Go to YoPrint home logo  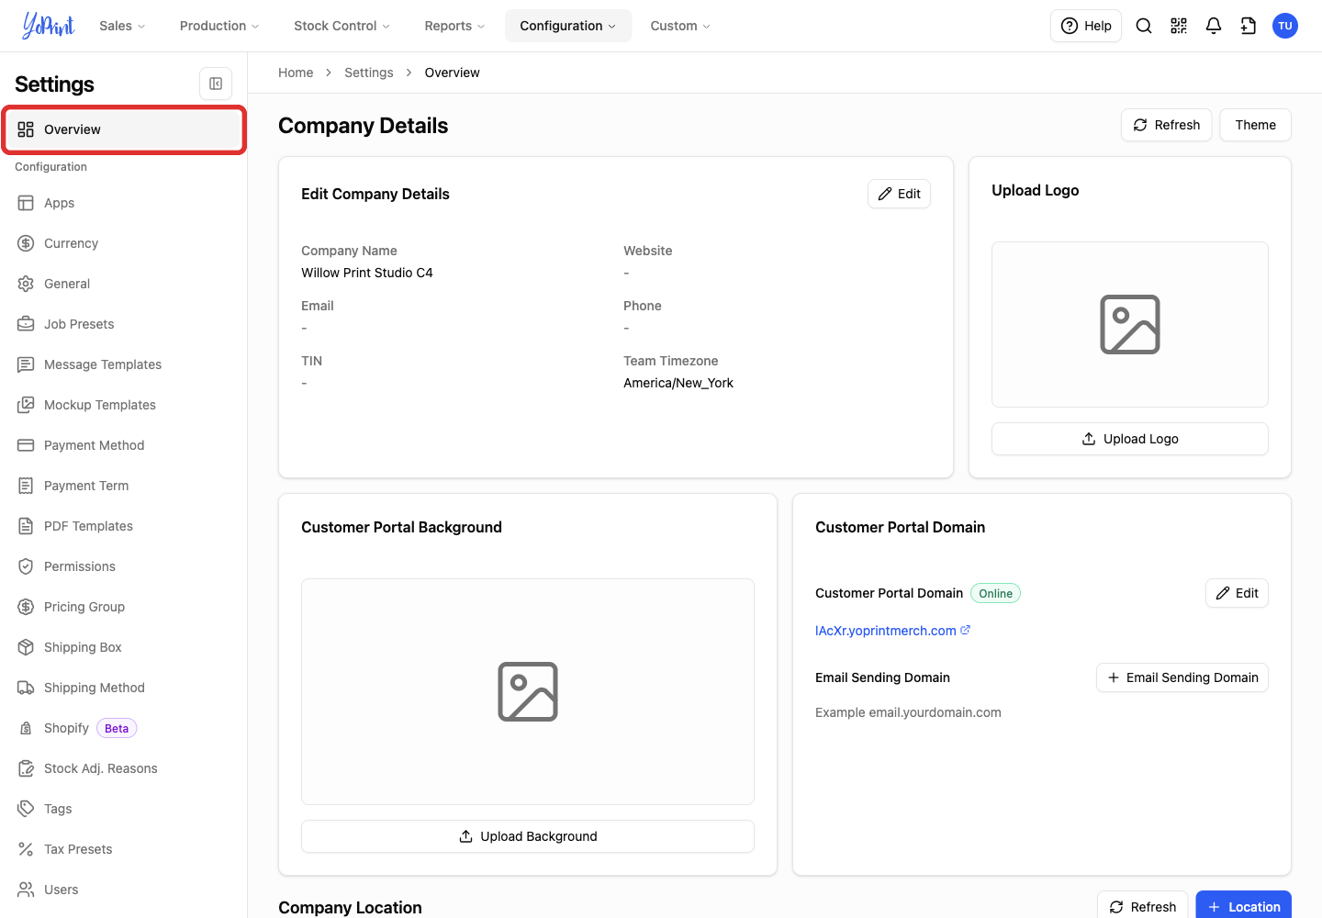tap(48, 26)
